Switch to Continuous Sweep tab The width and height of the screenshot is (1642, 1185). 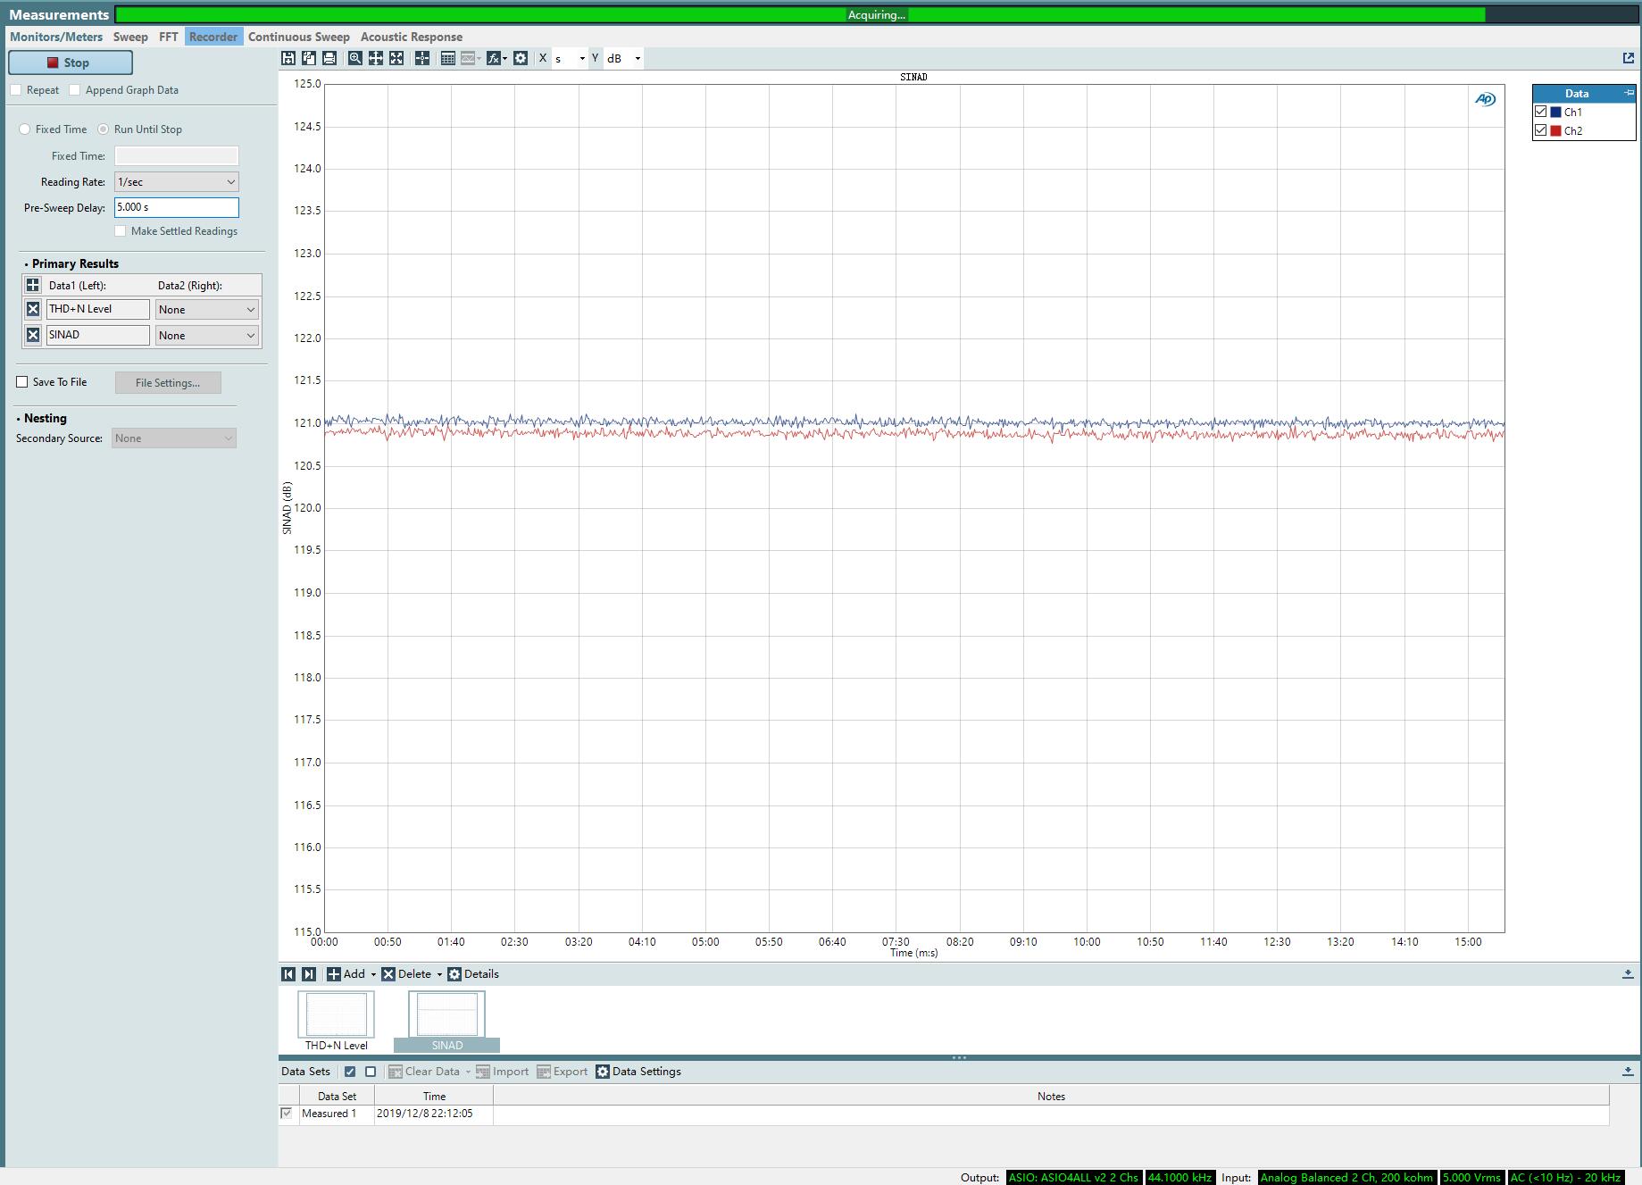click(299, 37)
